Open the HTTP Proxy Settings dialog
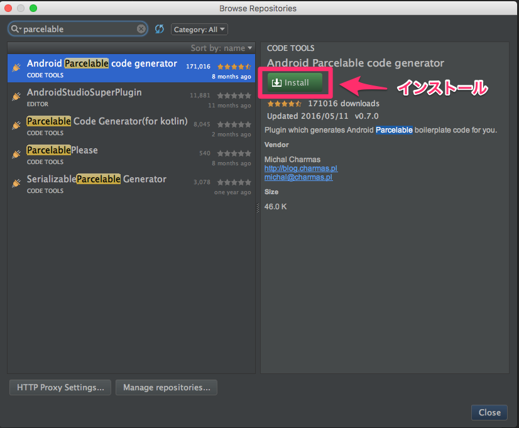 [60, 387]
